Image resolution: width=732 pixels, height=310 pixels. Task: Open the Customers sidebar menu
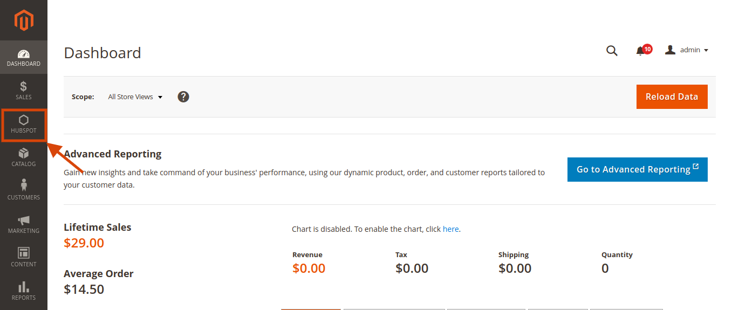point(24,191)
